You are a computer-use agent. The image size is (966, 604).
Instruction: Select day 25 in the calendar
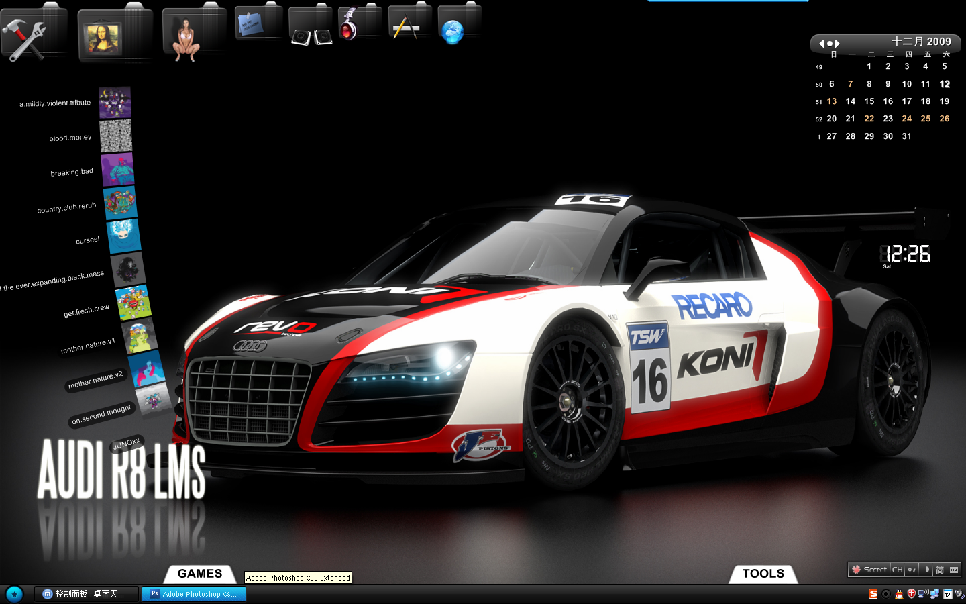coord(926,119)
